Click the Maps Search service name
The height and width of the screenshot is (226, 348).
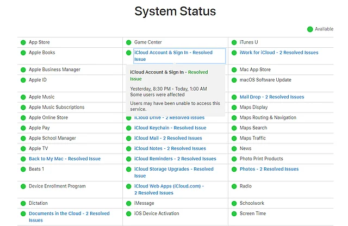pos(253,128)
